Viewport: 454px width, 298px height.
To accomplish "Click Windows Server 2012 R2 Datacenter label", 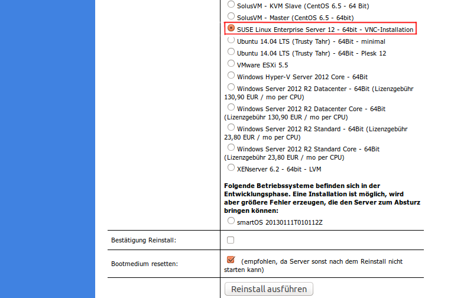I will 319,93.
